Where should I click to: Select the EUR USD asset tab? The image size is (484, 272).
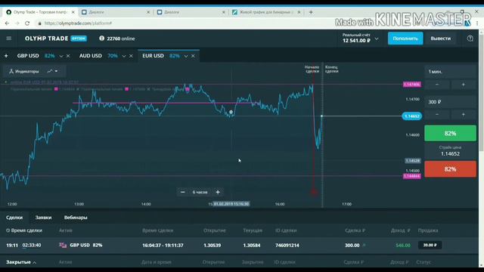153,56
